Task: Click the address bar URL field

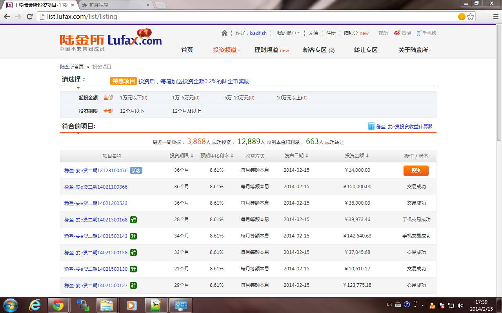Action: click(x=247, y=16)
